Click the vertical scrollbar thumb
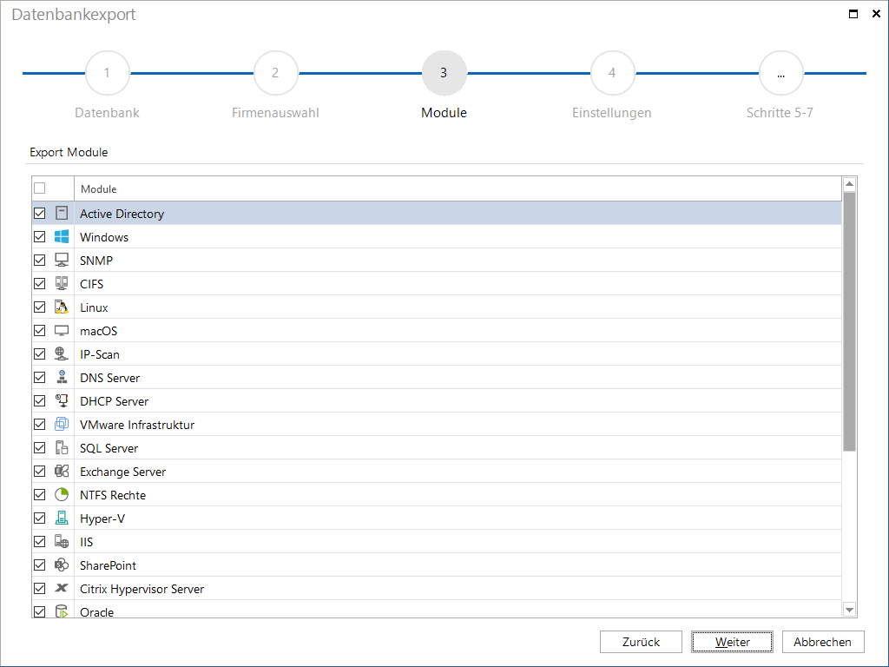Image resolution: width=889 pixels, height=667 pixels. tap(849, 321)
